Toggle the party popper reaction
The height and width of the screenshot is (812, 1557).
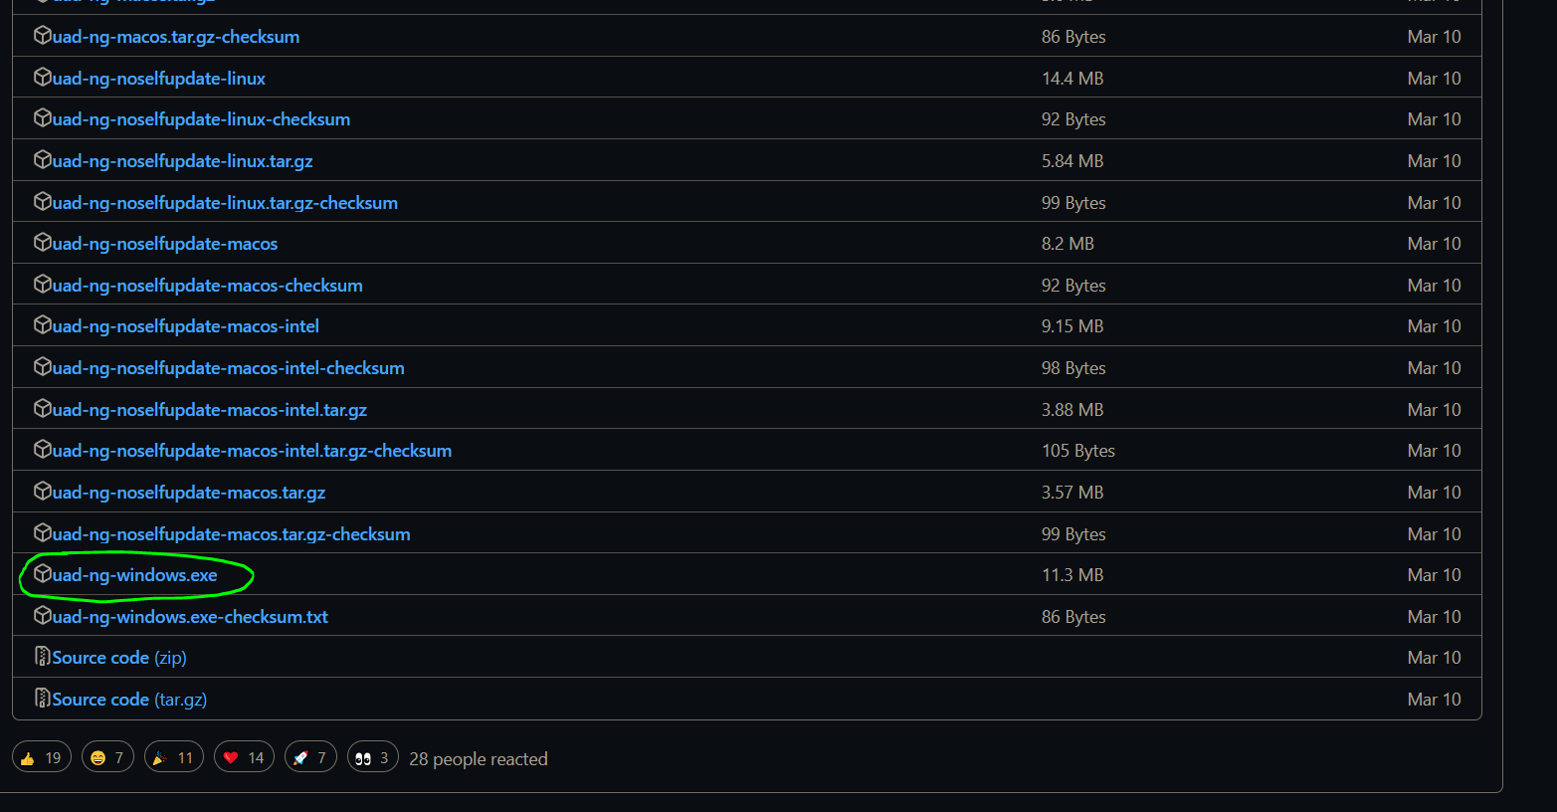(174, 758)
